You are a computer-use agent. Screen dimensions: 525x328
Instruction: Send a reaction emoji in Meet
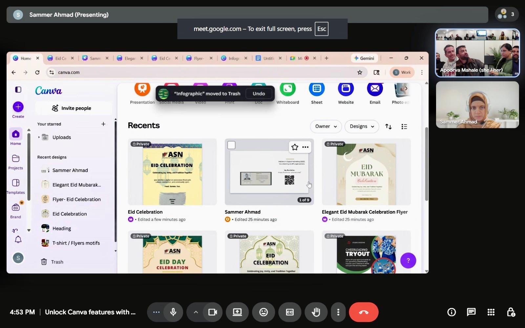[x=263, y=312]
